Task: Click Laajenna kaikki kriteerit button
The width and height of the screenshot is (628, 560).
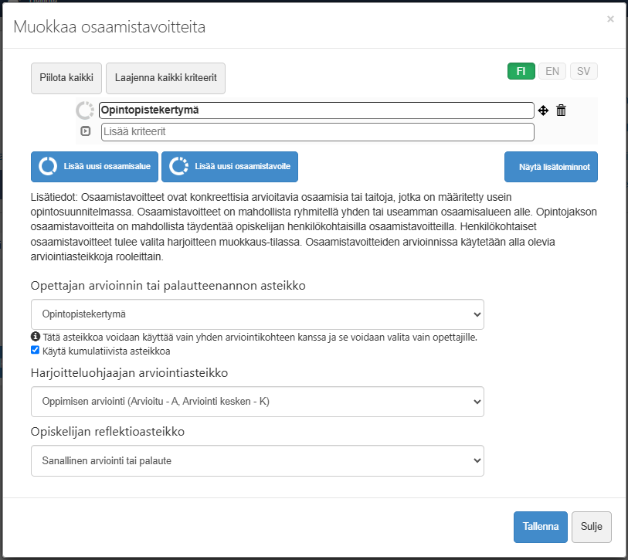Action: pos(165,78)
